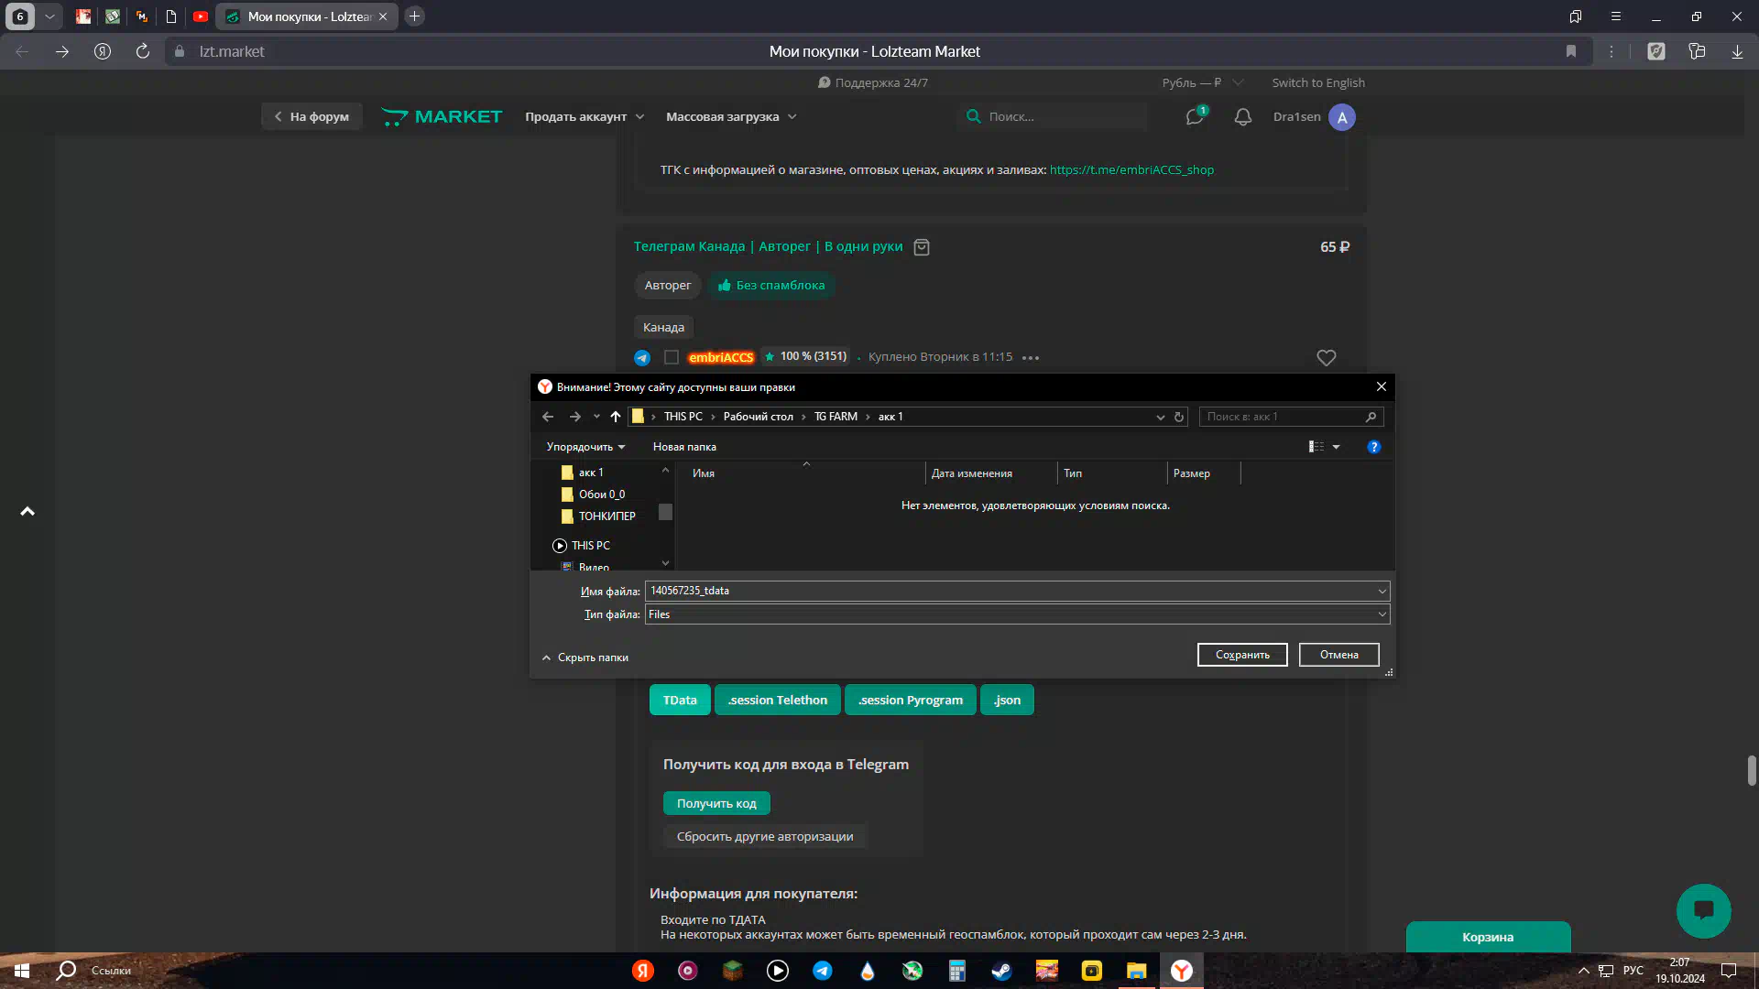Open a new browser tab
Image resolution: width=1759 pixels, height=989 pixels.
point(414,16)
